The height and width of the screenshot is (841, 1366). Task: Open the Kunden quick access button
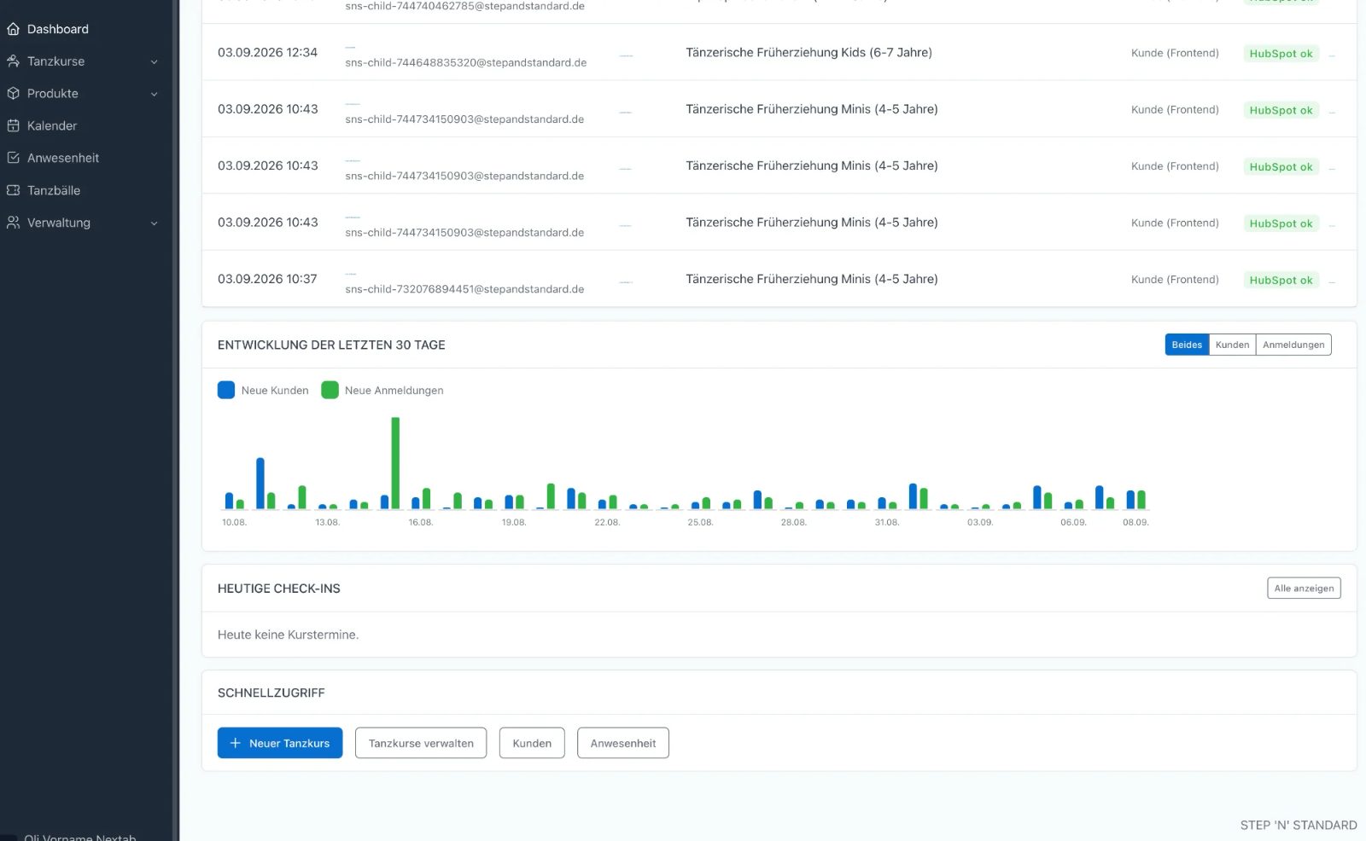click(532, 743)
